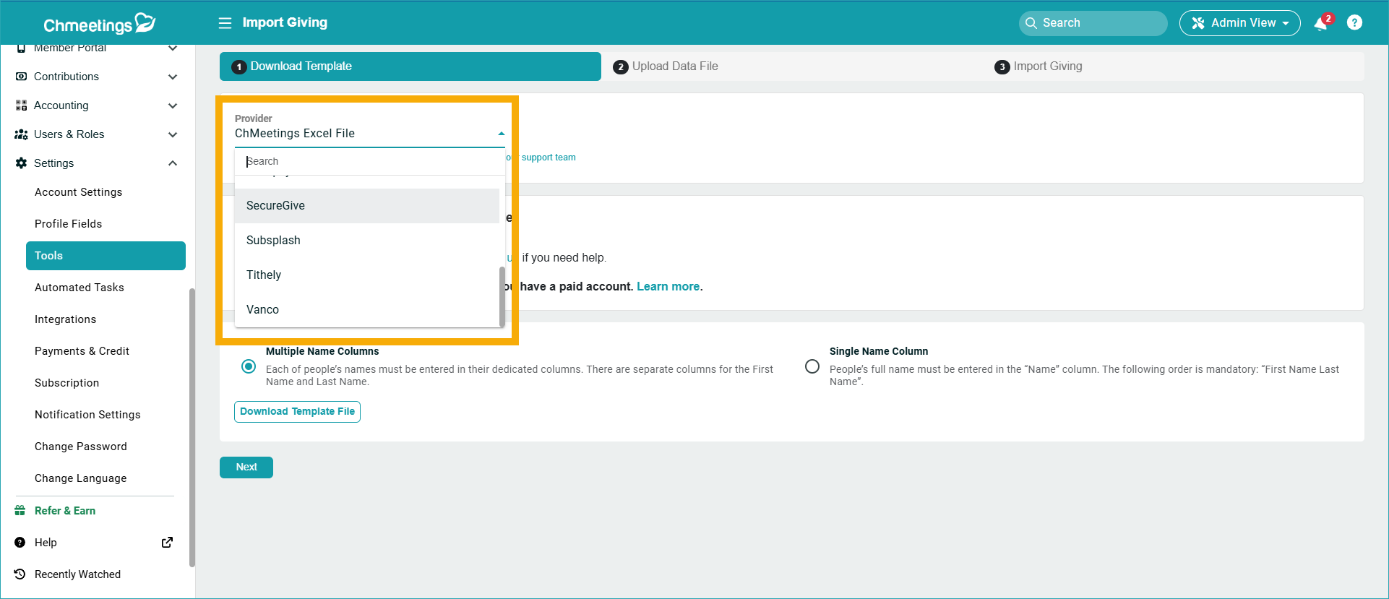Toggle the hamburger menu icon
This screenshot has height=599, width=1389.
(x=225, y=23)
